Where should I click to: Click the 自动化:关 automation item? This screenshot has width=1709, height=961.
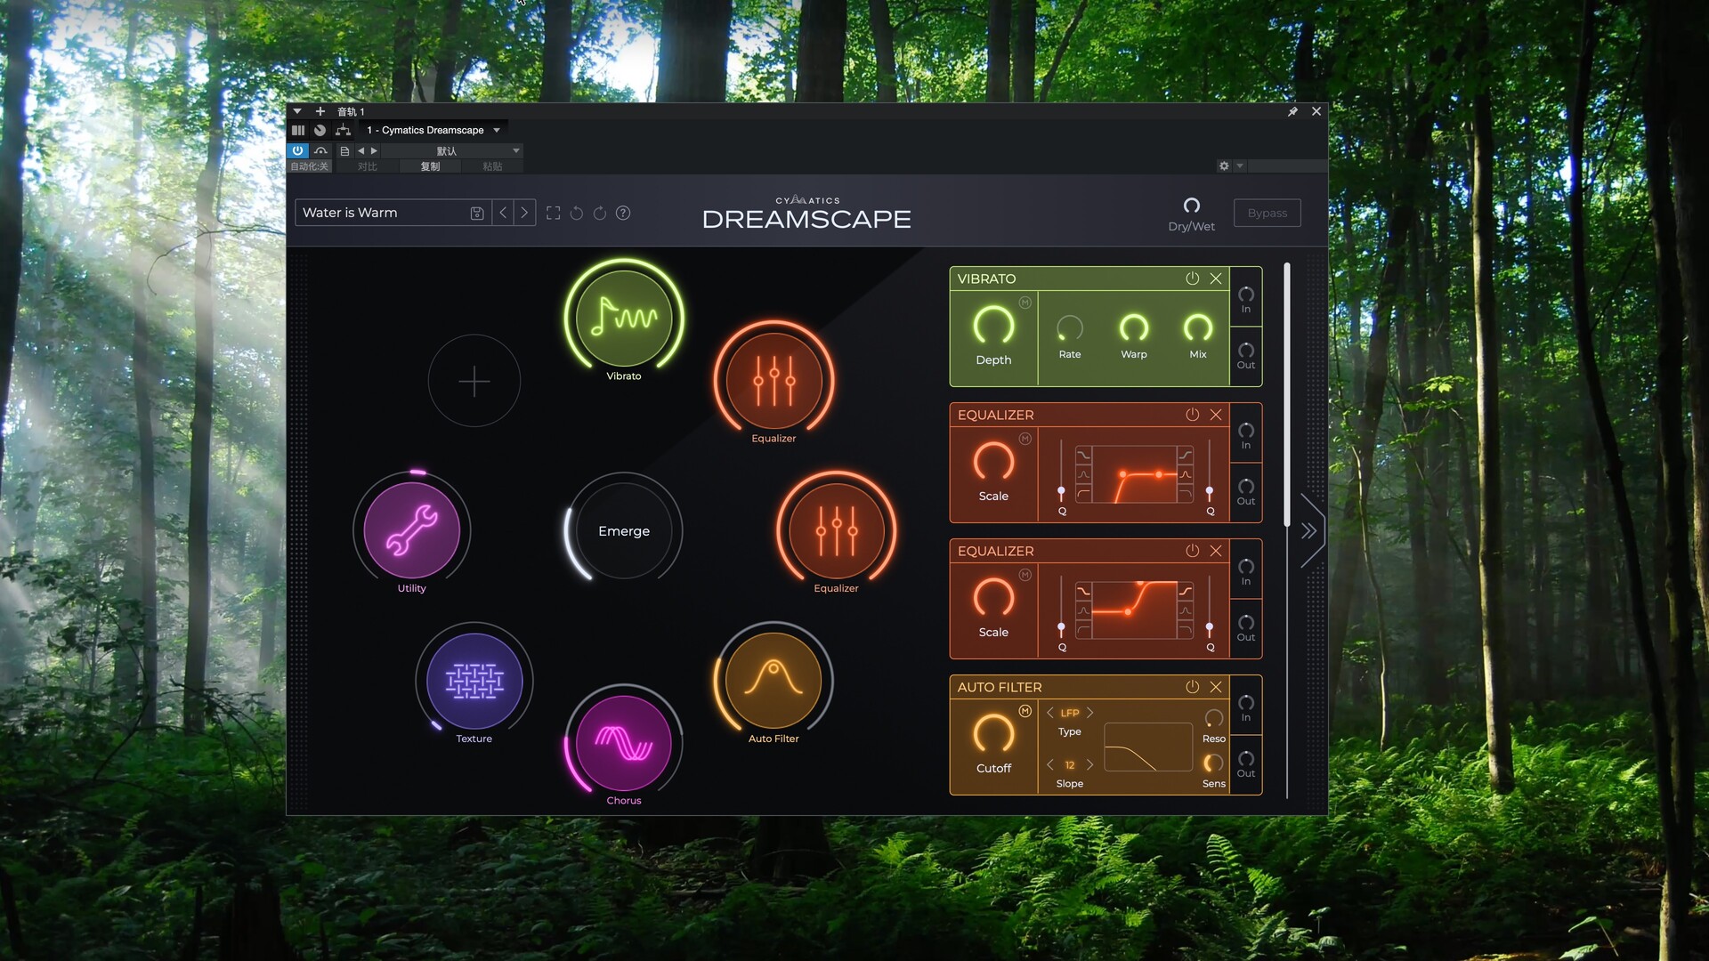coord(309,166)
